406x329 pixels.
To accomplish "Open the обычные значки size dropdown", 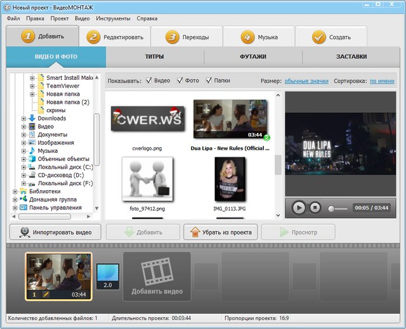I will click(x=308, y=81).
